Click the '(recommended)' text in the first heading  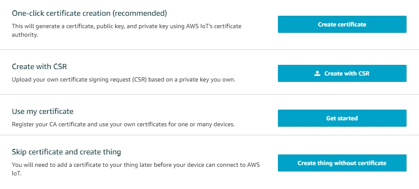[139, 13]
